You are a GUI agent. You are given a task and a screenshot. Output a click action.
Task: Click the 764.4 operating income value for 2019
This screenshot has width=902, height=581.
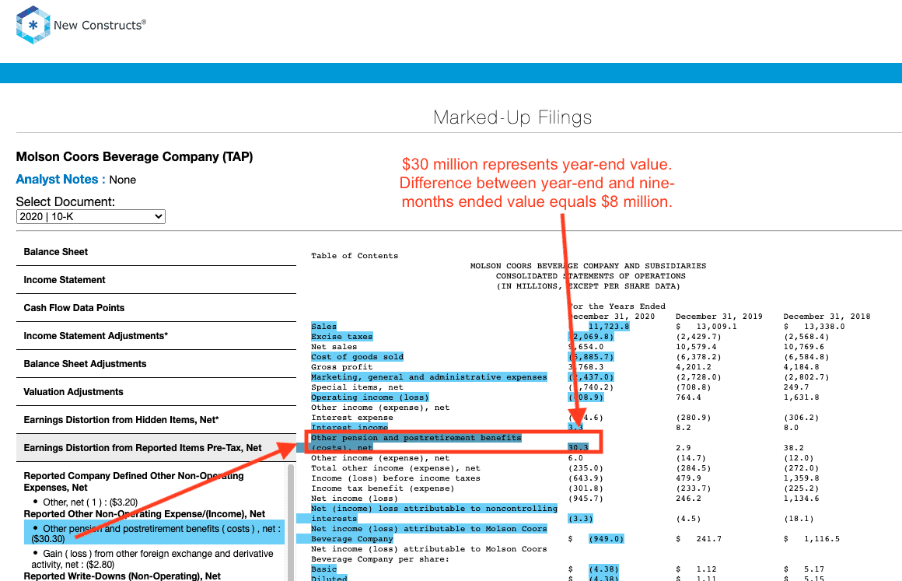pyautogui.click(x=689, y=397)
